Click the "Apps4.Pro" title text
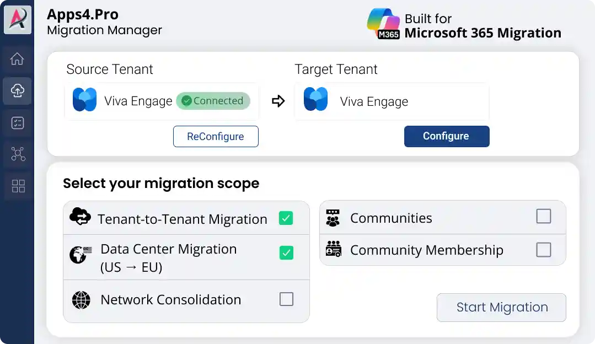The width and height of the screenshot is (595, 344). [x=82, y=14]
